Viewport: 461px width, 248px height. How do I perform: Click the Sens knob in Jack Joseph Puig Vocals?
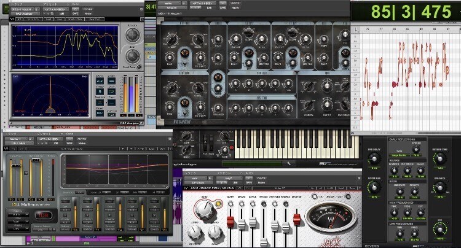pos(203,208)
